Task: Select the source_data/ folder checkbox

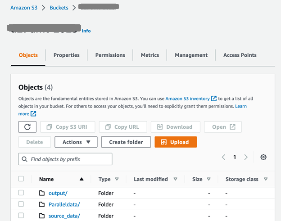Action: pyautogui.click(x=21, y=216)
